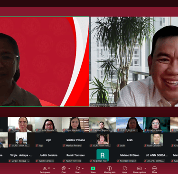Expand the caret next to Participants
This screenshot has height=174, width=178.
coord(54,168)
